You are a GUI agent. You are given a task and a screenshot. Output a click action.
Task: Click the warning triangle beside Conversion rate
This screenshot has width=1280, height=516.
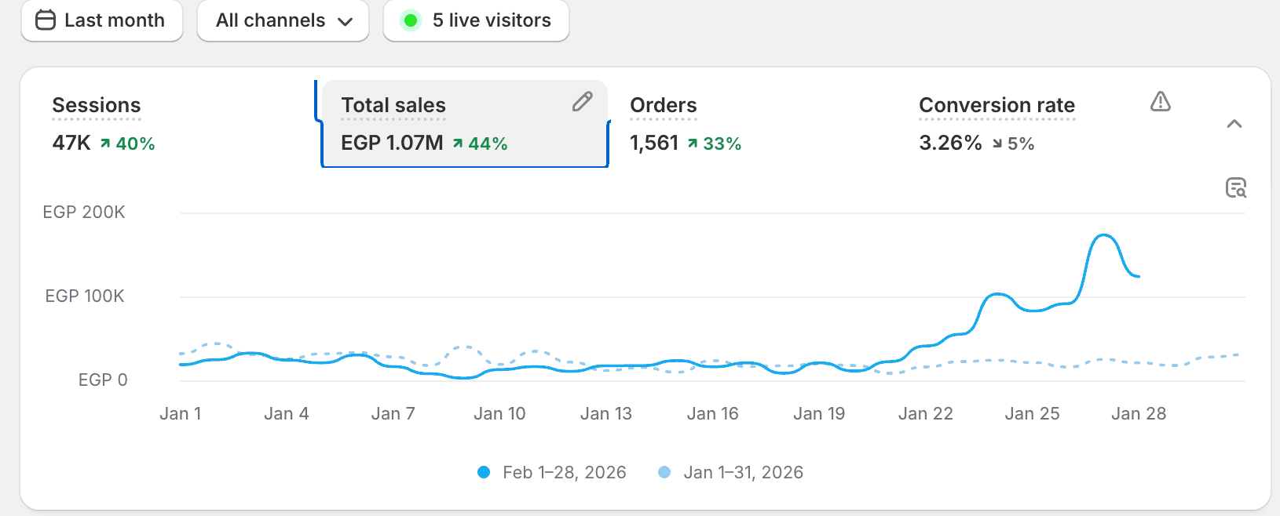[1161, 101]
